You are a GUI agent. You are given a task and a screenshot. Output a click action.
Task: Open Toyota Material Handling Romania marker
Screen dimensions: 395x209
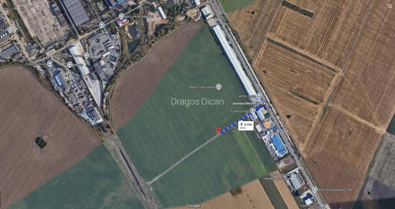293,176
